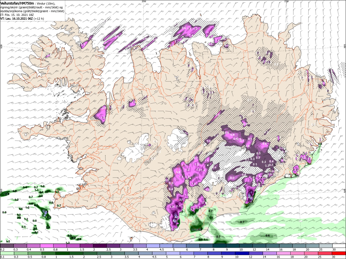Pick the palest green 0.1 swatch in lower rain scale
The image size is (346, 259).
(7, 253)
